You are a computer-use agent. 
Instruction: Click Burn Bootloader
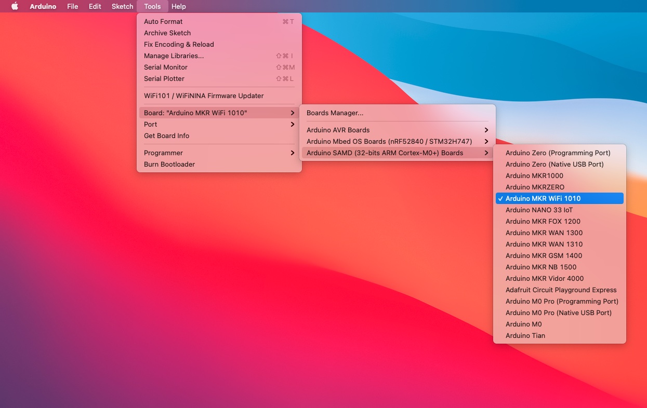coord(169,164)
